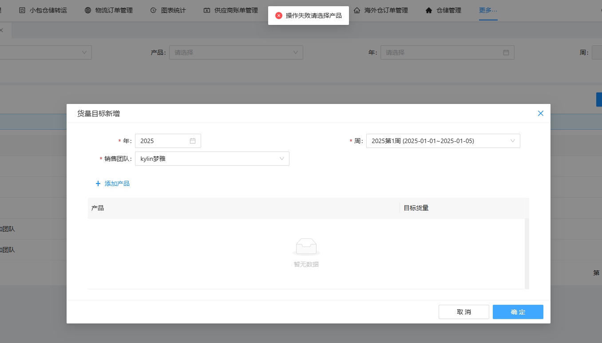
Task: Click the calendar icon in dialog 年 field
Action: coord(193,141)
